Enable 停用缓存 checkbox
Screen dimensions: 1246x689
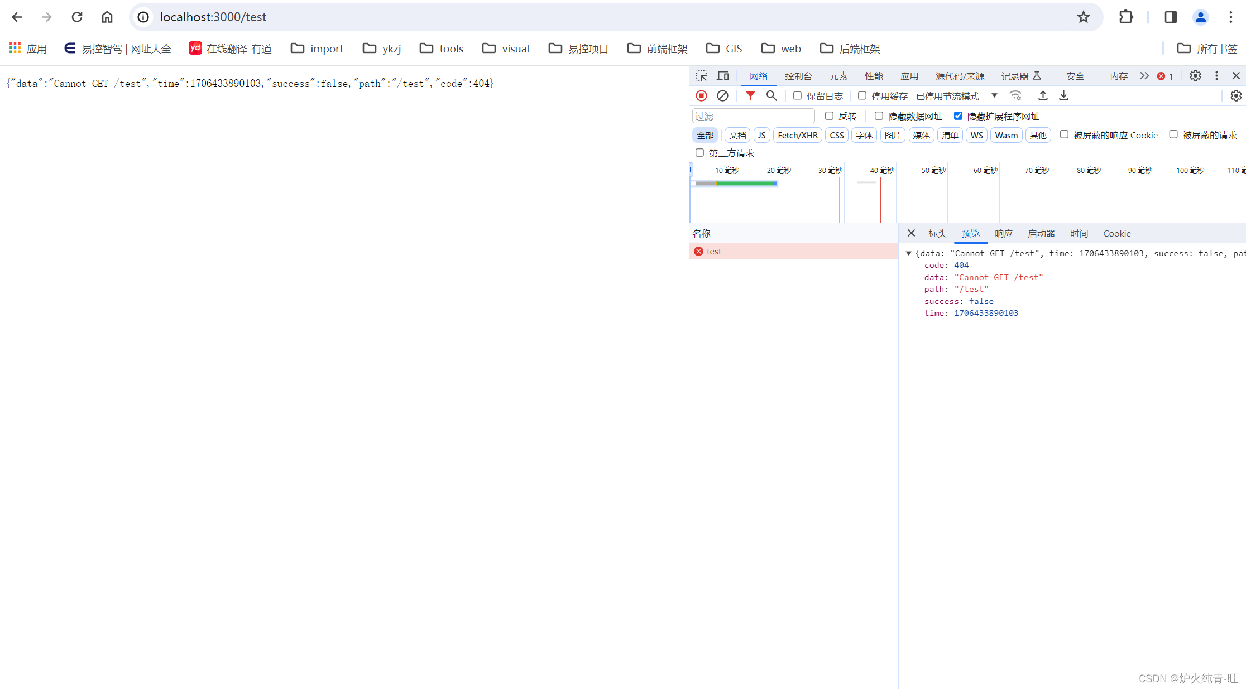(x=862, y=96)
